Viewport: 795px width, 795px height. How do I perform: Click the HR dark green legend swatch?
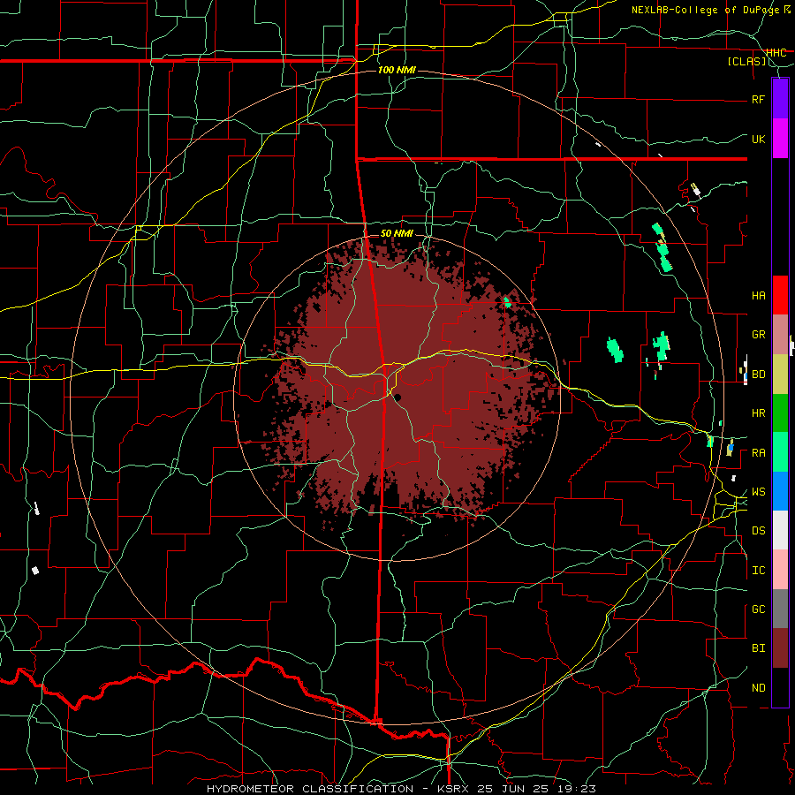point(780,413)
